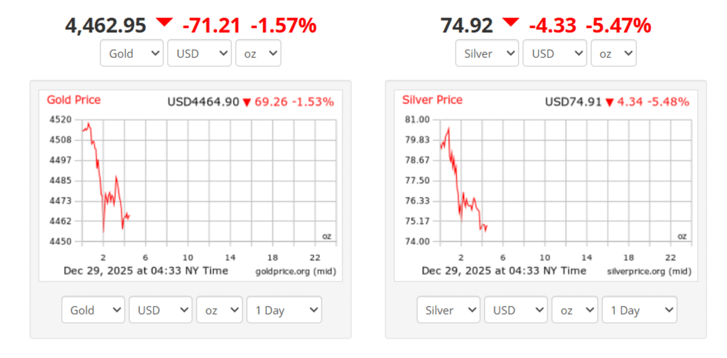The height and width of the screenshot is (358, 727).
Task: Click the Gold Price chart title
Action: point(73,99)
